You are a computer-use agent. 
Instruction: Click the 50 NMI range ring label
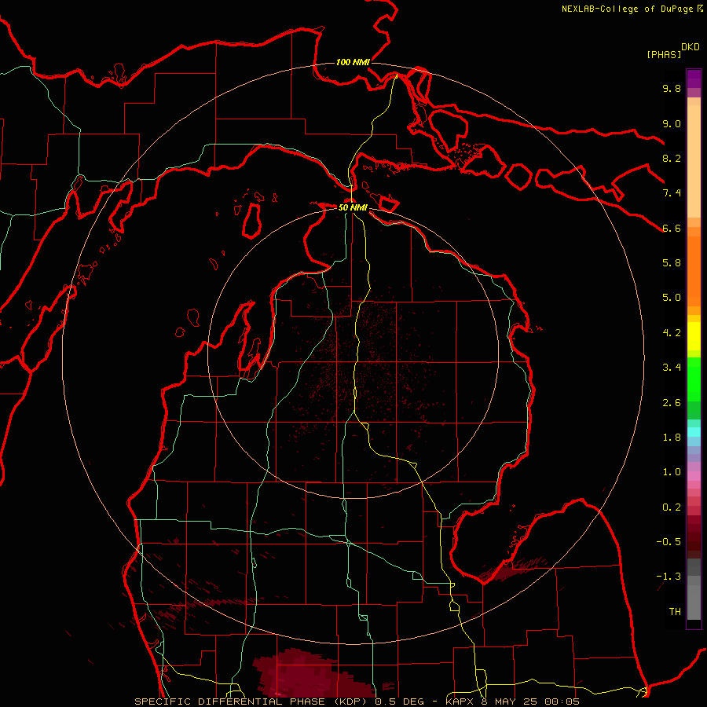(x=353, y=207)
